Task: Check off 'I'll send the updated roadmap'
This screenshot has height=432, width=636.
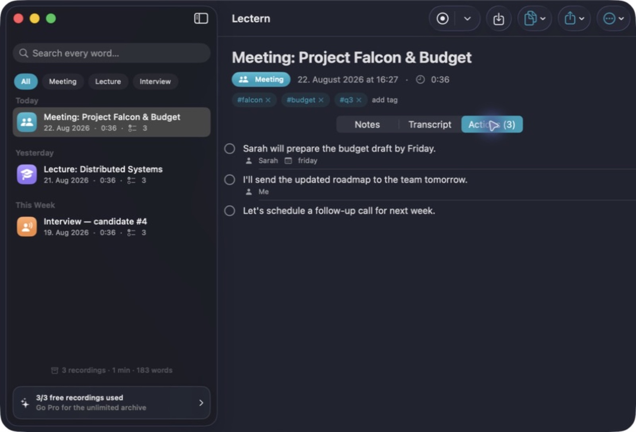Action: pyautogui.click(x=230, y=179)
